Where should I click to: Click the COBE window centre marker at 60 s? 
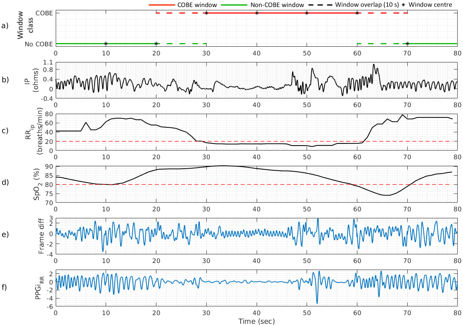click(x=357, y=13)
